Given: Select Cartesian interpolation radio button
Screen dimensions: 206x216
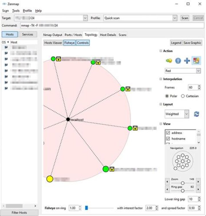Looking at the screenshot, I should click(183, 96).
